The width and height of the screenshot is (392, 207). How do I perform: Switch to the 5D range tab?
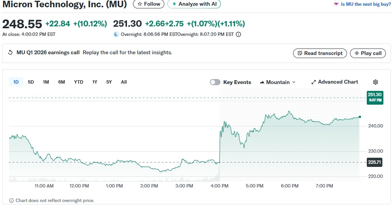31,82
